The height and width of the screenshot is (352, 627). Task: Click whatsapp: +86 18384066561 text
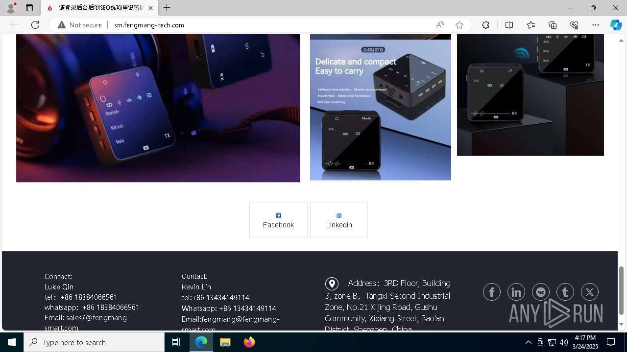[x=92, y=308]
